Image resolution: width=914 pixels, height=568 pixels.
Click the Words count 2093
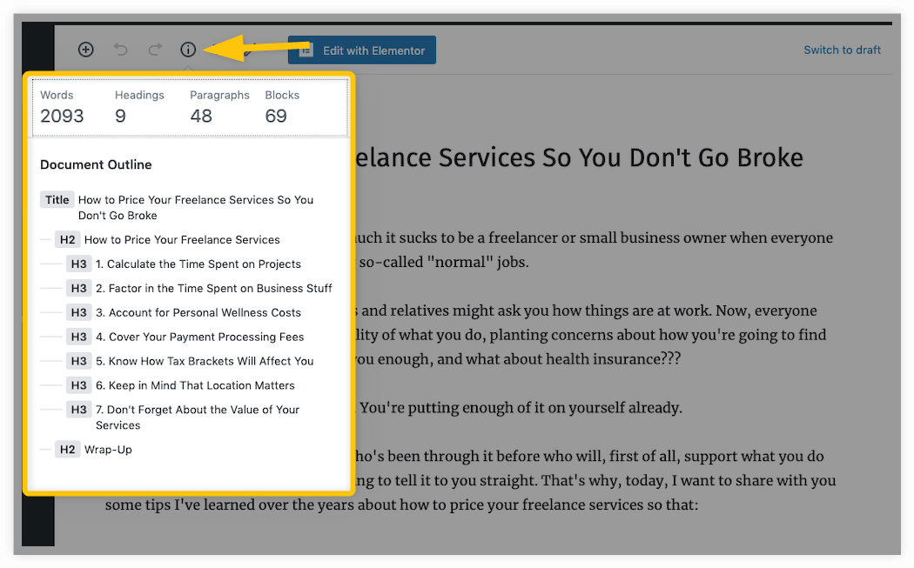pos(62,116)
